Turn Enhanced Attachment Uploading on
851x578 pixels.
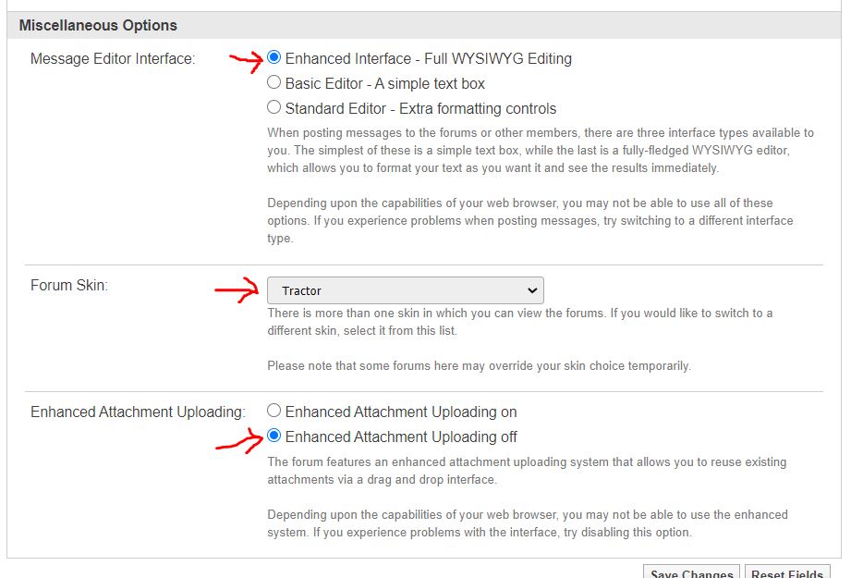[274, 412]
